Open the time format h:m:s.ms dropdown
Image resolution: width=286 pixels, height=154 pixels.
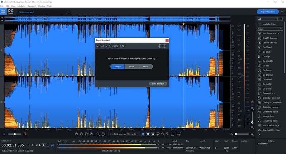[x=6, y=141]
